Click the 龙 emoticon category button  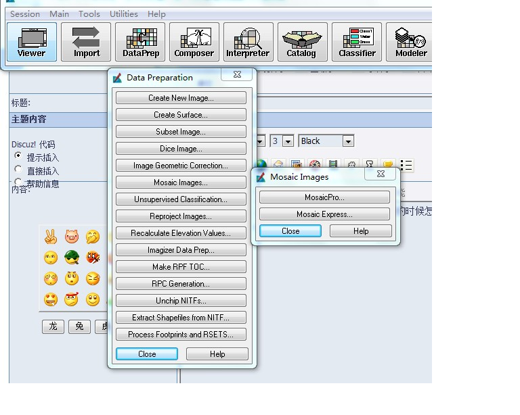53,326
